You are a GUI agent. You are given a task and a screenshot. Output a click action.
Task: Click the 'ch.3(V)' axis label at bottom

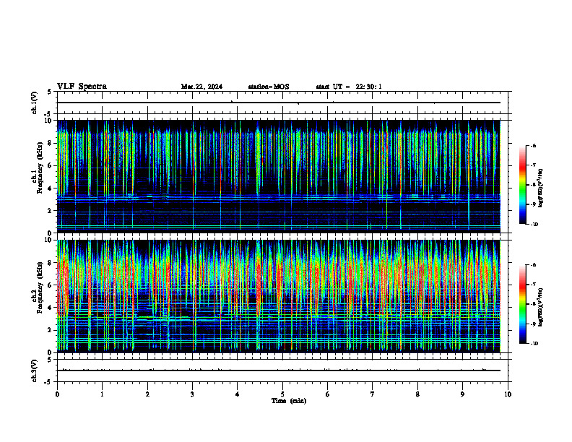tap(34, 370)
